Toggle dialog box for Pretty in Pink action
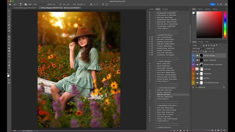This screenshot has width=235, height=132. tap(152, 53)
